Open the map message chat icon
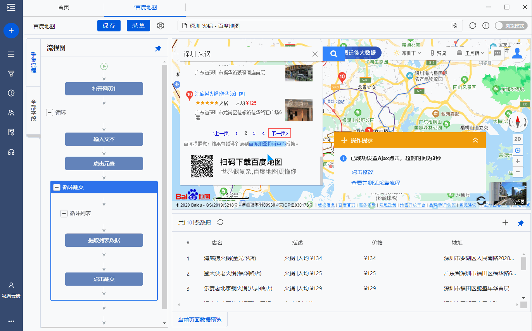The width and height of the screenshot is (532, 331). (x=497, y=53)
